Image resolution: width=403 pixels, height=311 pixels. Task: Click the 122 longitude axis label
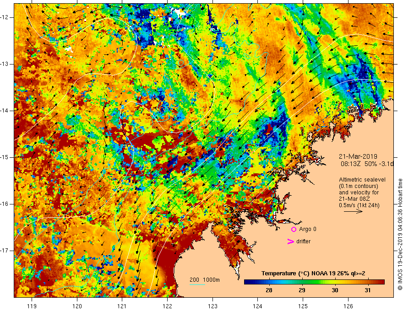pyautogui.click(x=167, y=306)
